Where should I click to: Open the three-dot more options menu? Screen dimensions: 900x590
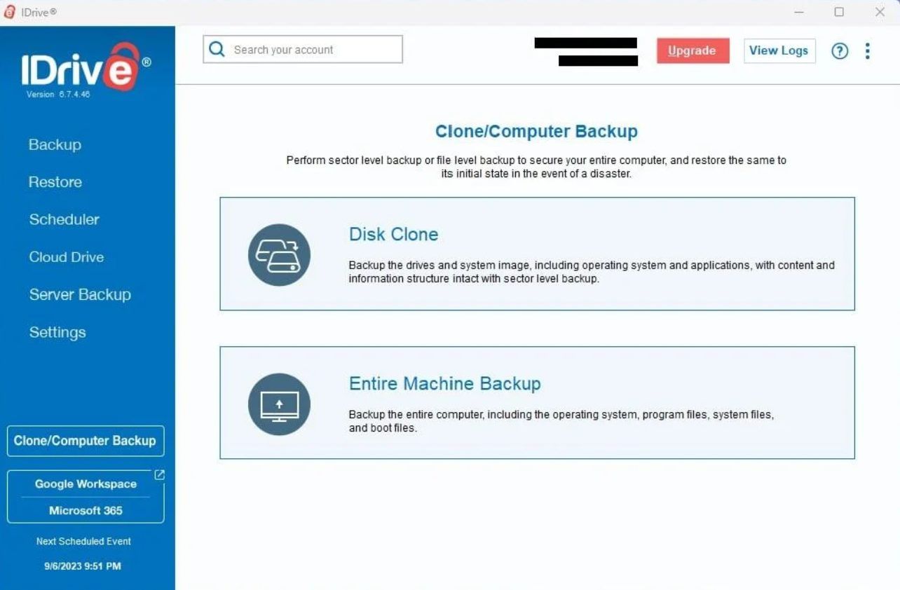tap(868, 50)
